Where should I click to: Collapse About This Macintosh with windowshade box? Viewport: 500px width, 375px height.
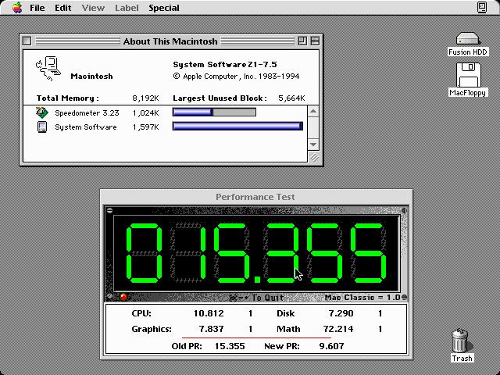(x=314, y=41)
